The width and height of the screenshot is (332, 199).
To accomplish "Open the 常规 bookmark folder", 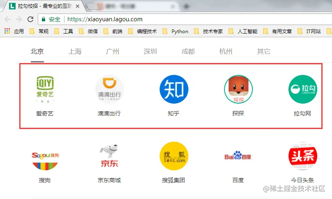I will [x=39, y=31].
